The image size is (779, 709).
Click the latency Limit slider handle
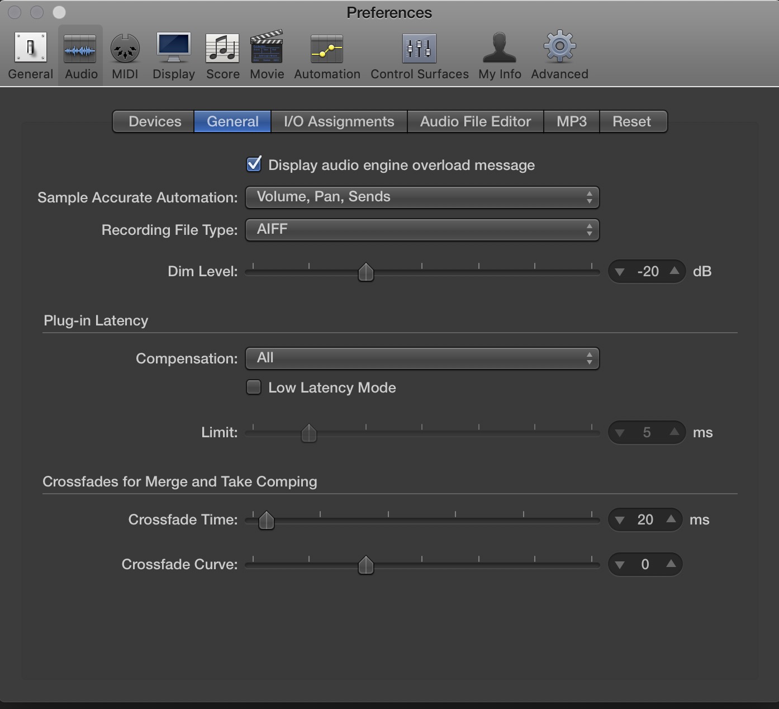[309, 433]
